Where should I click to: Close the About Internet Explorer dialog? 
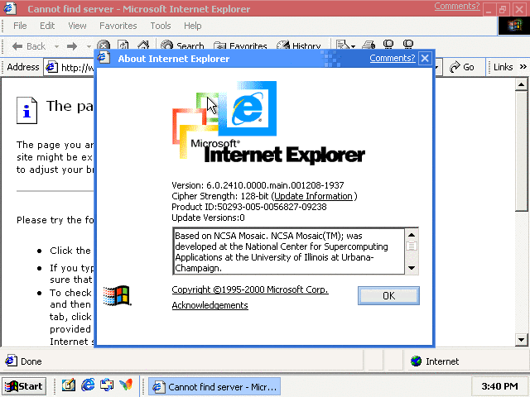(425, 59)
